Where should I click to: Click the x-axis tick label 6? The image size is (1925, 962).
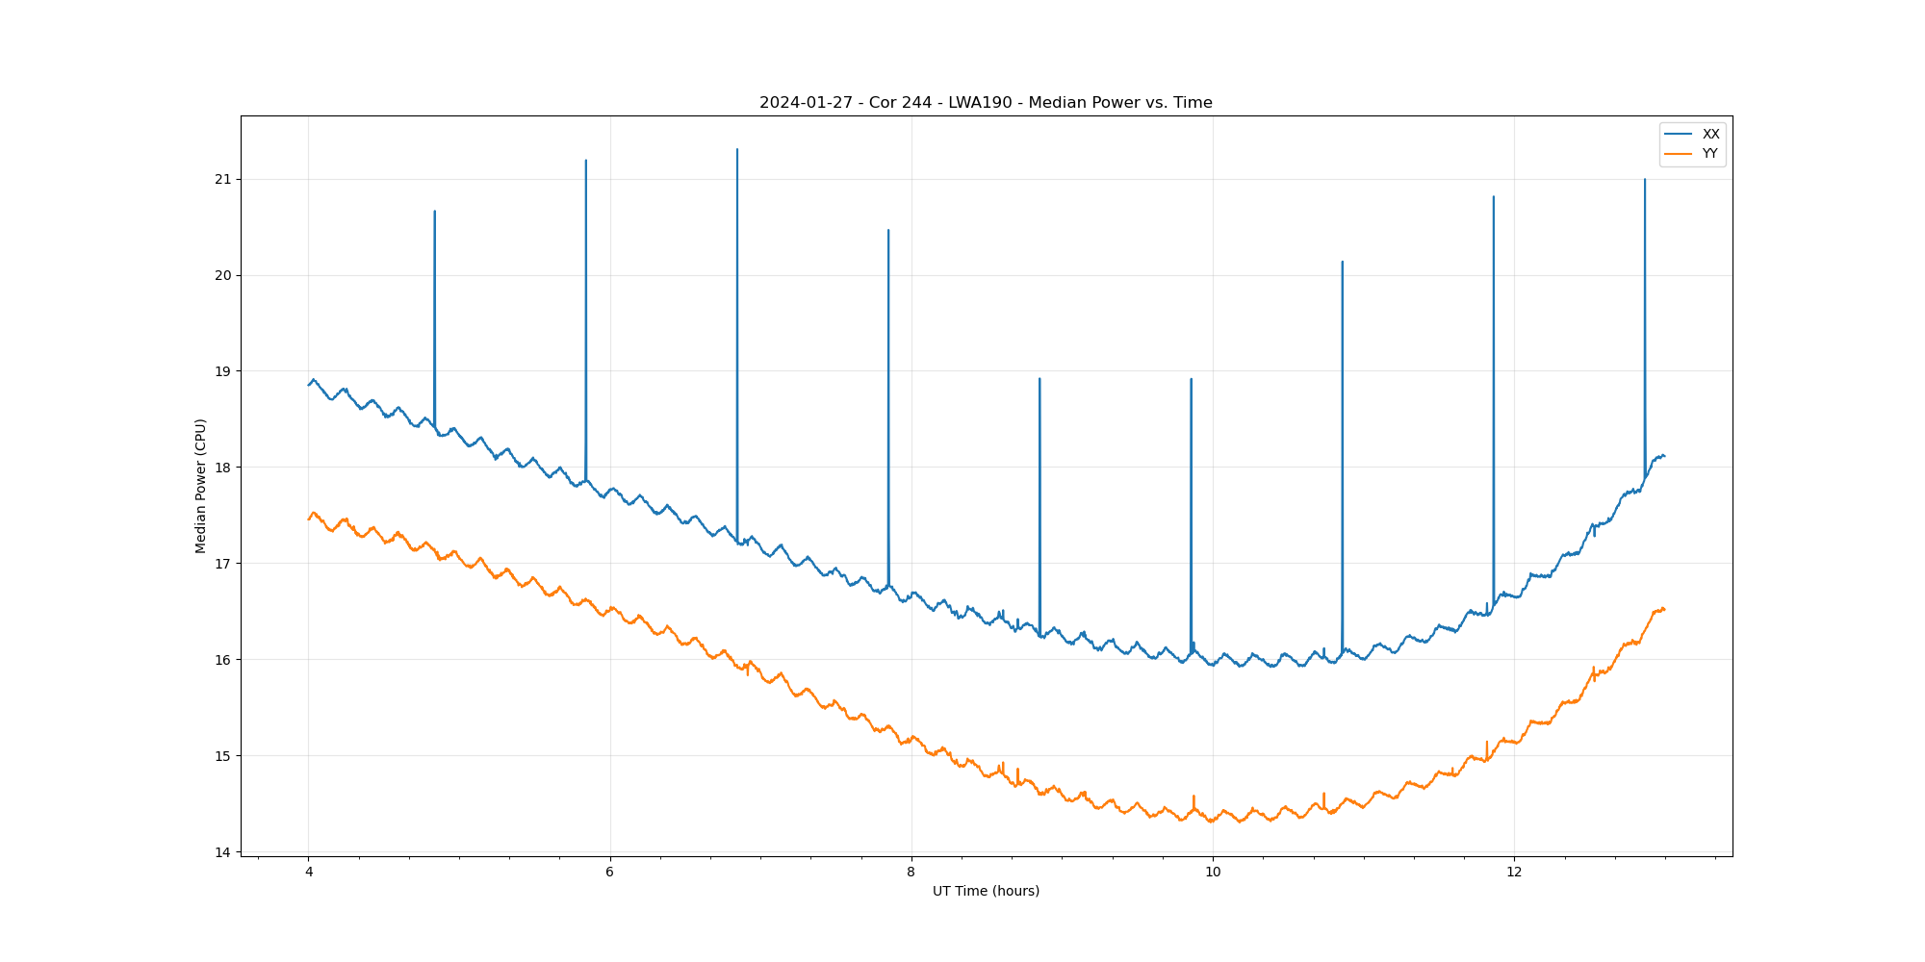click(x=610, y=873)
